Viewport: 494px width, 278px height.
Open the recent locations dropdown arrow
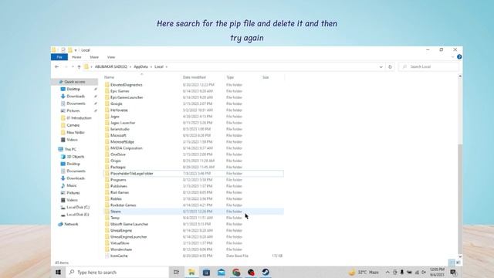(73, 67)
